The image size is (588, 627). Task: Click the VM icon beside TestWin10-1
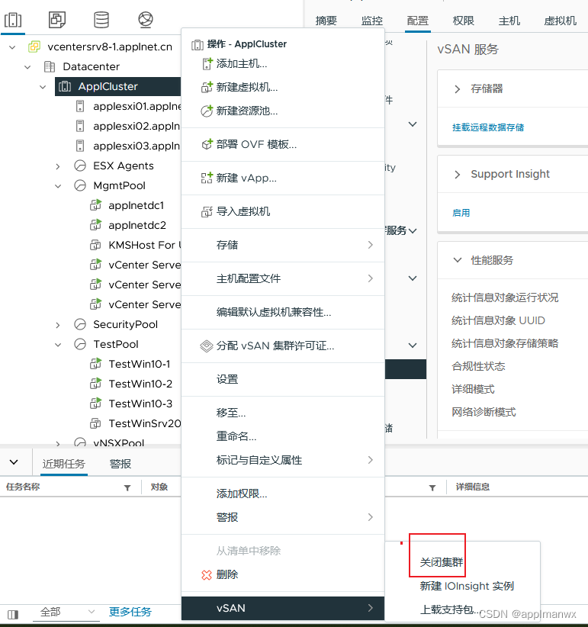coord(95,364)
